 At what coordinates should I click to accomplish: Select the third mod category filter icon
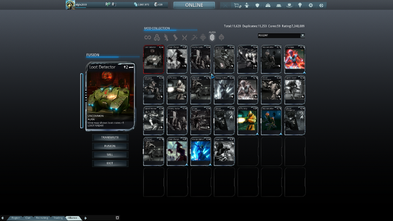pyautogui.click(x=166, y=37)
